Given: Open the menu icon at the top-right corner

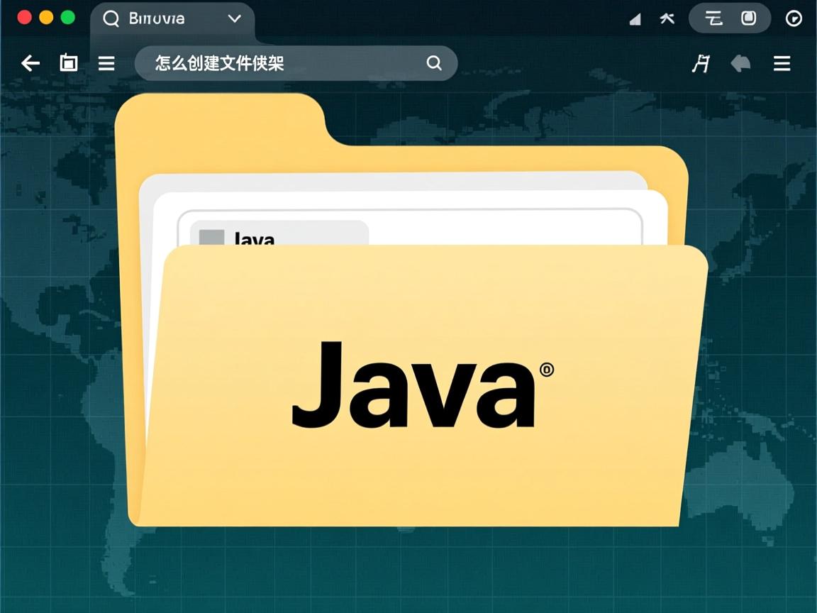Looking at the screenshot, I should pos(782,63).
